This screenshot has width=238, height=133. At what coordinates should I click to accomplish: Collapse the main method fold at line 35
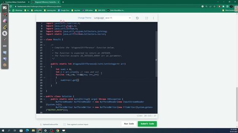tap(44, 99)
